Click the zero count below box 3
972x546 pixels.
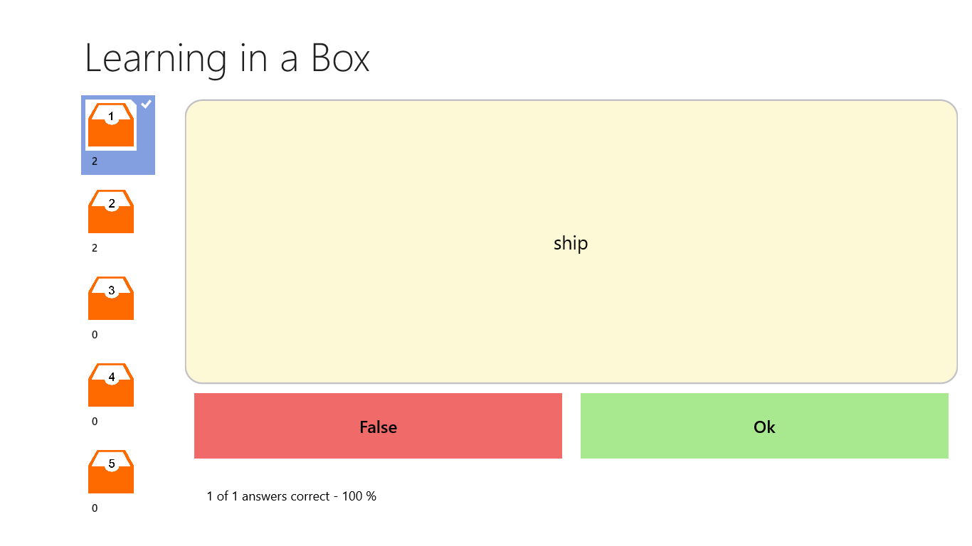point(95,335)
